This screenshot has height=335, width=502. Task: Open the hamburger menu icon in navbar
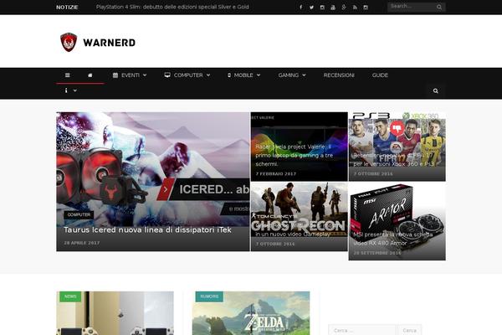[x=67, y=75]
